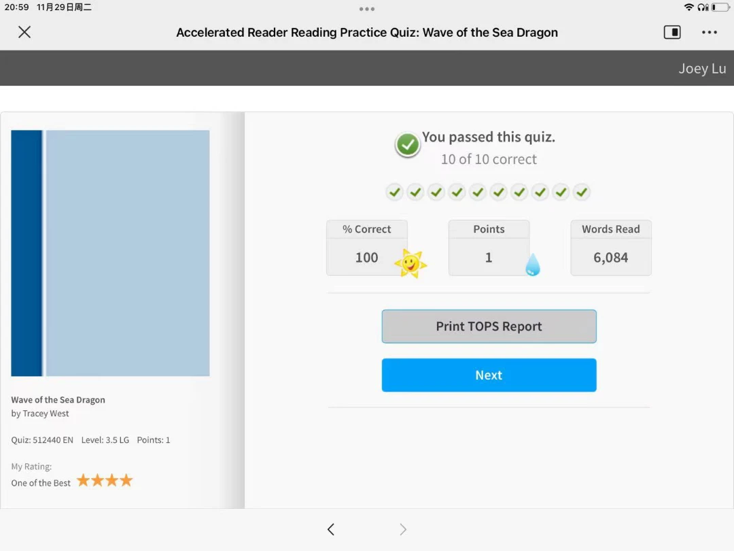Select the first rating star
734x551 pixels.
click(84, 480)
